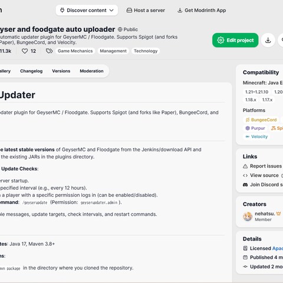Open the Report issues link

click(x=263, y=166)
